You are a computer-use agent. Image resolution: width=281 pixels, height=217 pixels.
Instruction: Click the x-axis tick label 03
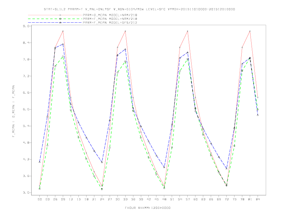[47, 199]
